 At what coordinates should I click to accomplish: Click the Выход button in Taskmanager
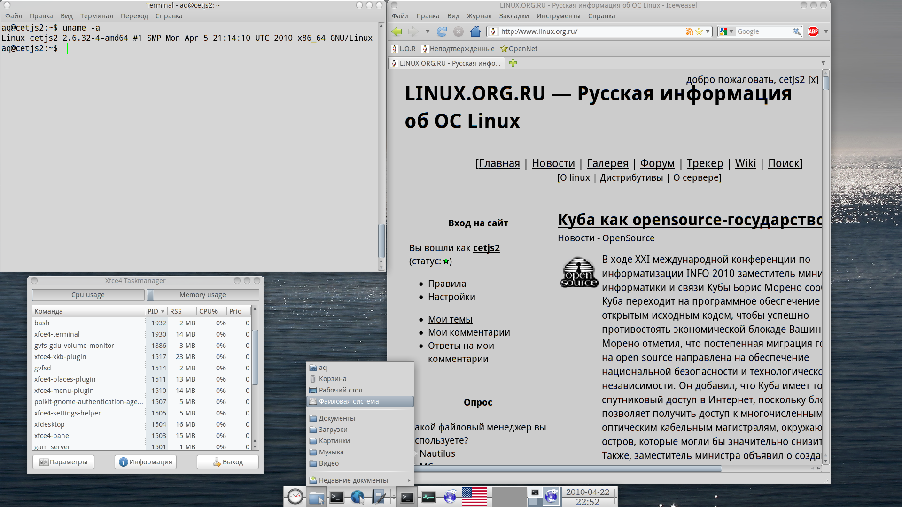(x=228, y=462)
